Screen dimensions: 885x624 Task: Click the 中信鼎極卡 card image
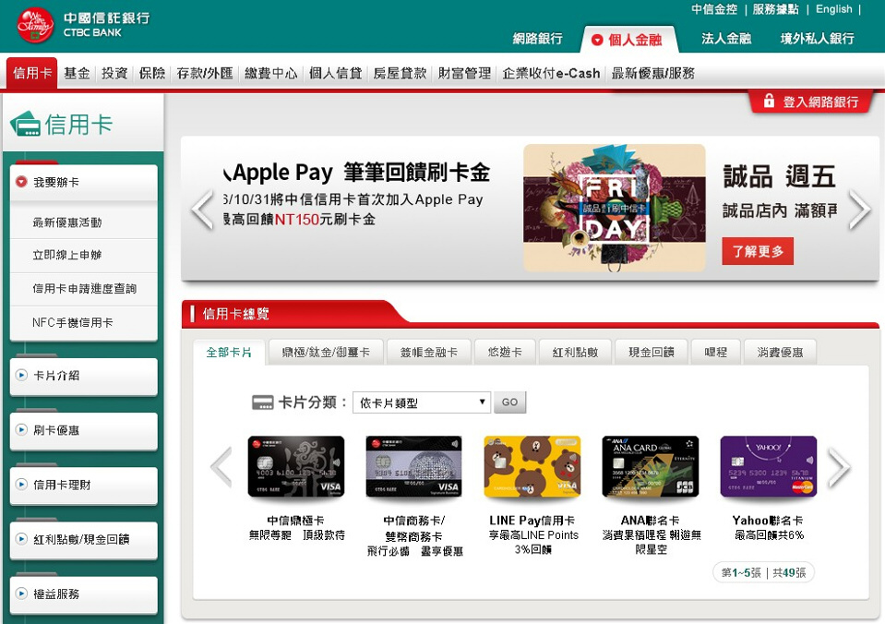(295, 466)
